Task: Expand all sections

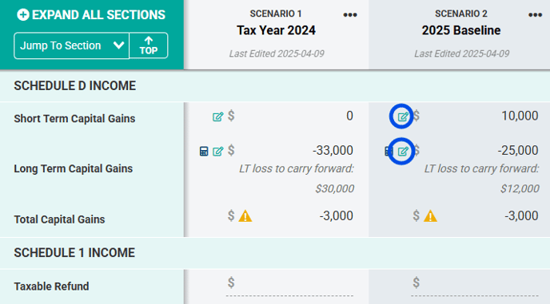Action: pyautogui.click(x=91, y=14)
